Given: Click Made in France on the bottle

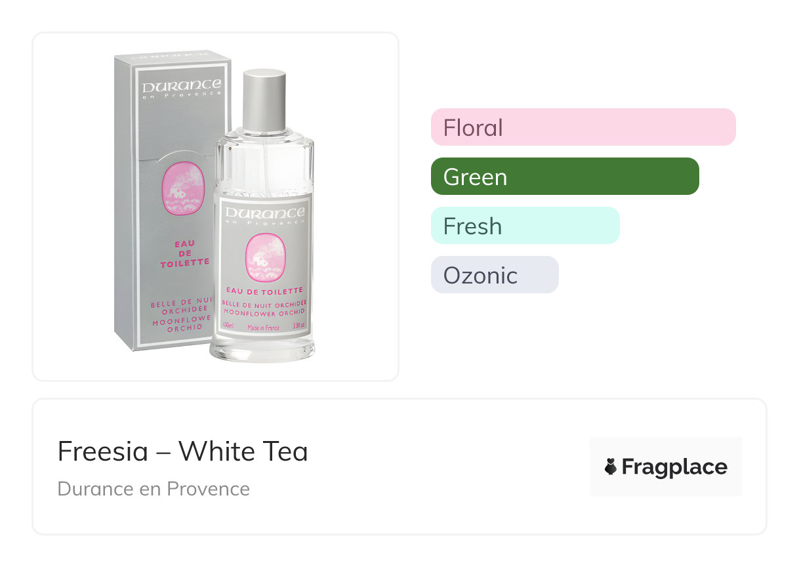Looking at the screenshot, I should coord(262,326).
